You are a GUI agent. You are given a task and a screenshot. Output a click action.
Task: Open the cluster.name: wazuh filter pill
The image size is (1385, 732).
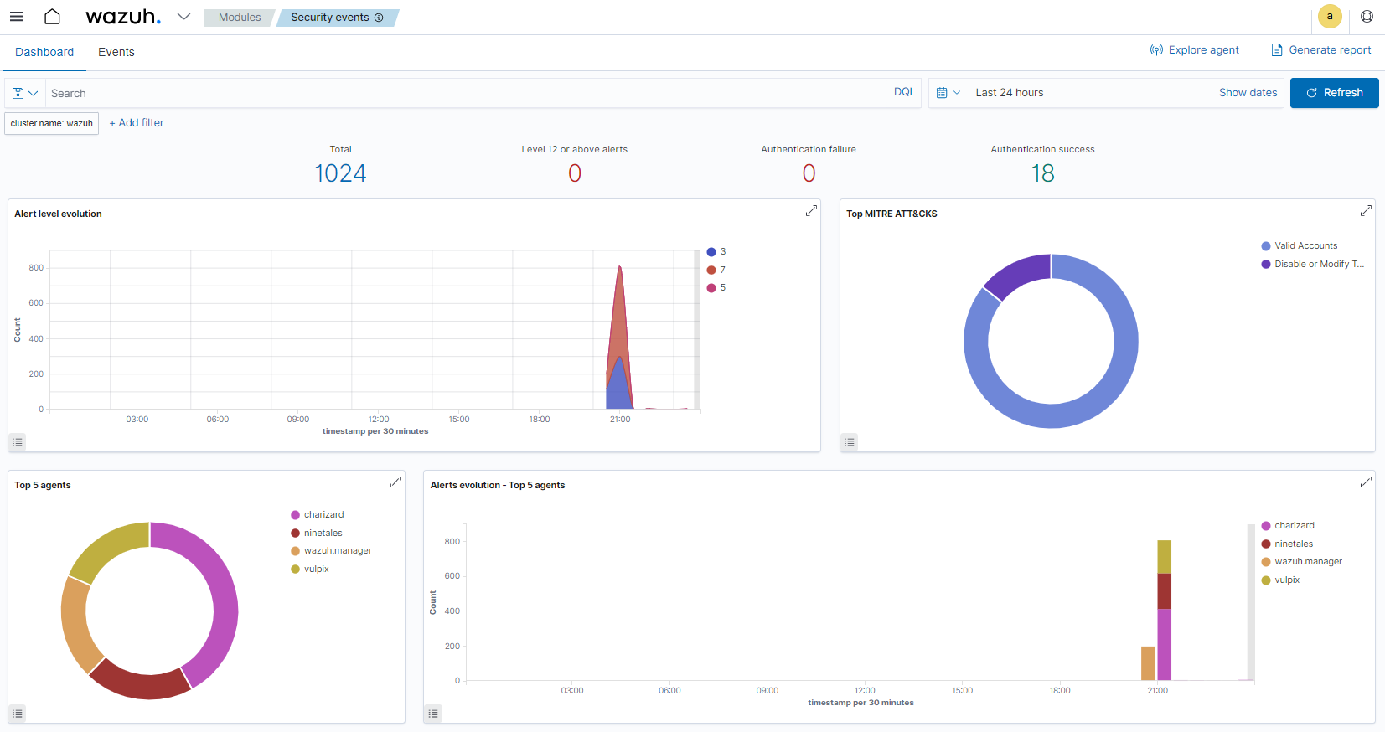click(52, 123)
